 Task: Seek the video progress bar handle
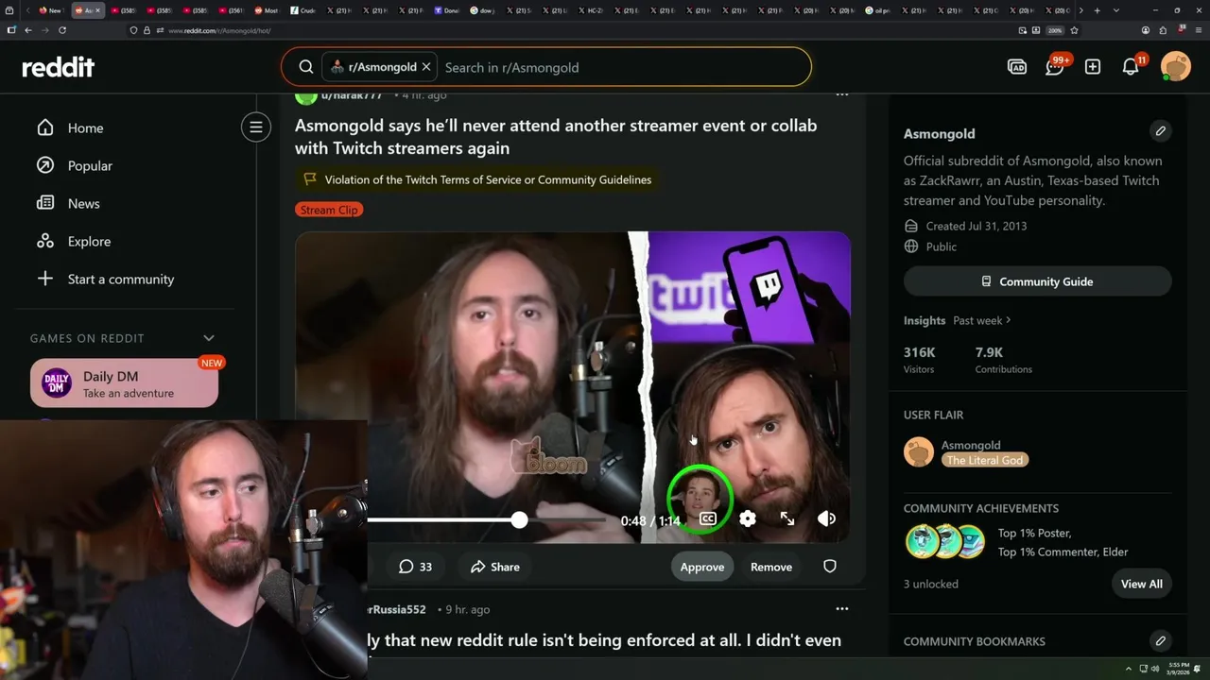(x=519, y=519)
